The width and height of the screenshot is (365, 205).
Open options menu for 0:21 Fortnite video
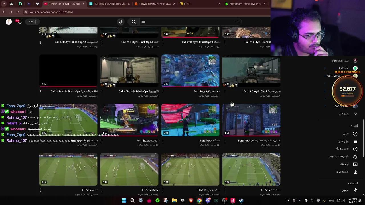pyautogui.click(x=163, y=141)
